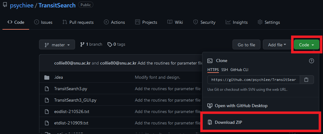Go to the Projects tab
The height and width of the screenshot is (134, 323).
[x=146, y=22]
